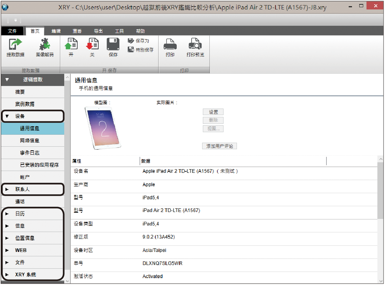Expand the XRY 系统 arrow
The image size is (385, 285).
[7, 275]
